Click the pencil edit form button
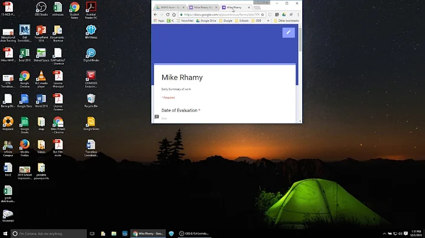 tap(289, 32)
